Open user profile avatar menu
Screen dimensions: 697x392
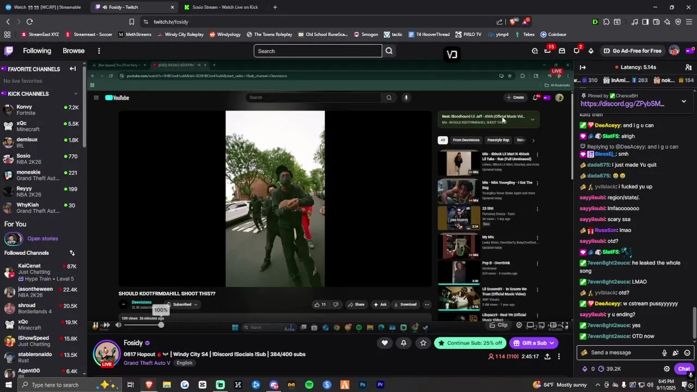674,51
